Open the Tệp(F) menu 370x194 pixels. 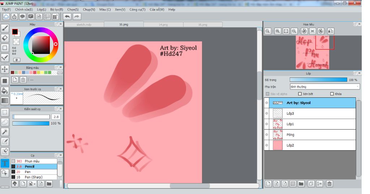7,9
